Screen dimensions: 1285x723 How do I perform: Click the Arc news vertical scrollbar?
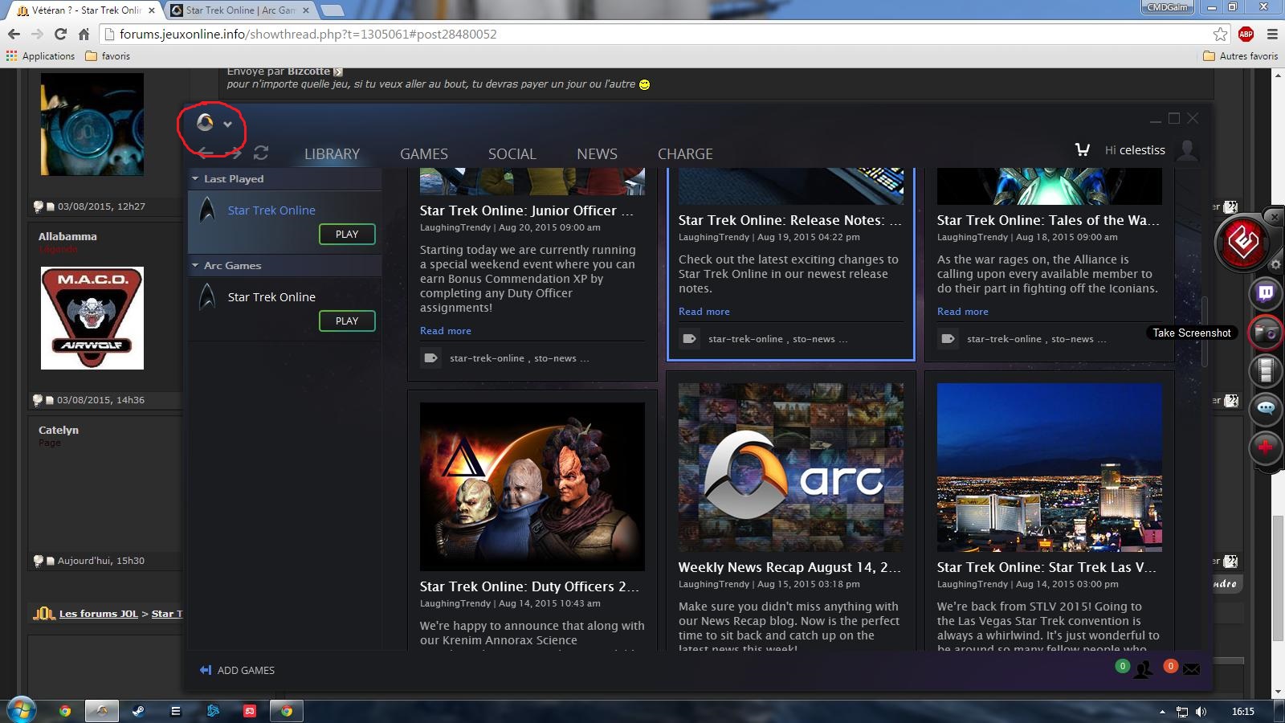[x=1204, y=332]
